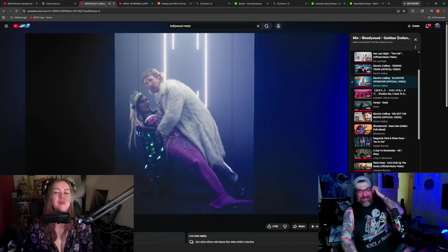Click the Ask Gemini button
The width and height of the screenshot is (448, 252).
coord(411,3)
